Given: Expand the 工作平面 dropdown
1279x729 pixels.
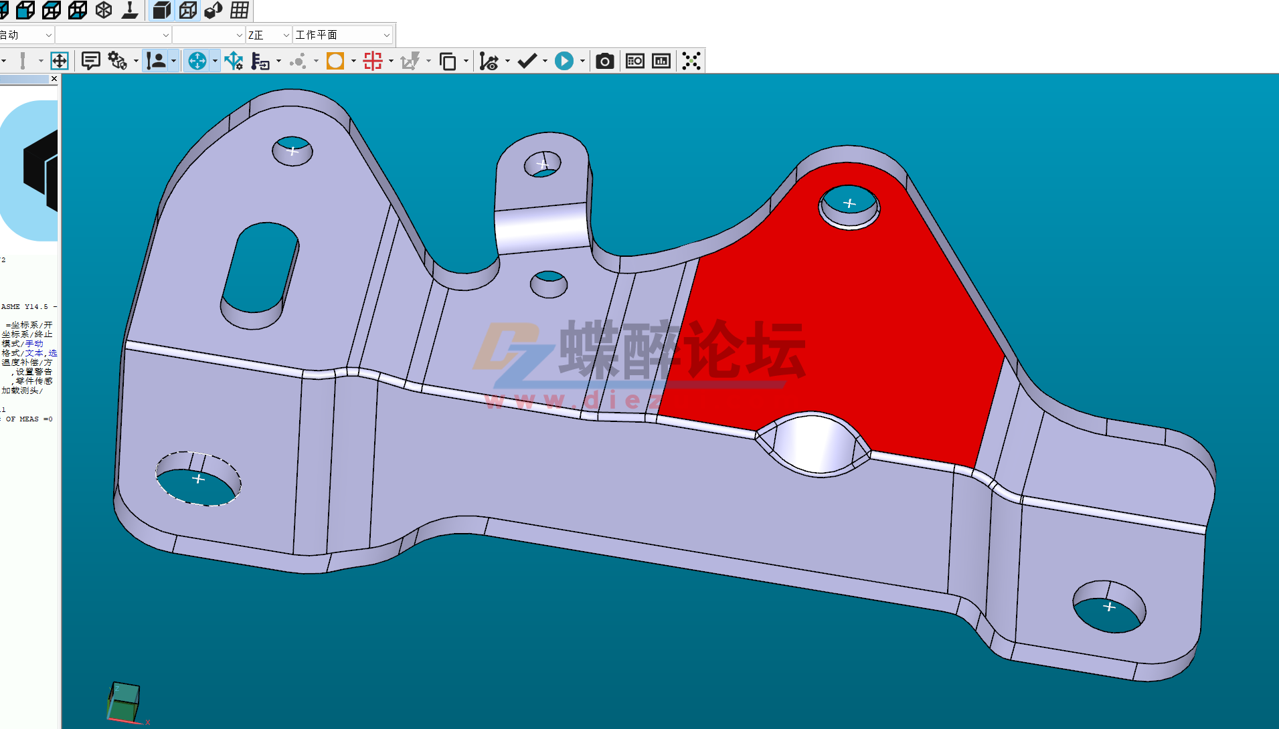Looking at the screenshot, I should [387, 34].
